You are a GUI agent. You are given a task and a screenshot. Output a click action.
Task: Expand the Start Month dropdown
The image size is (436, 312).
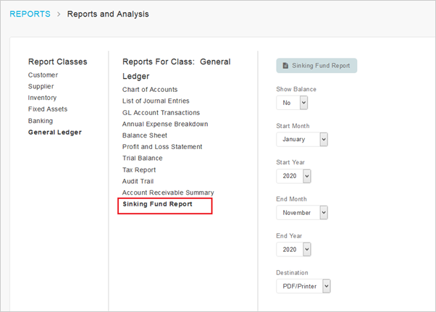302,139
